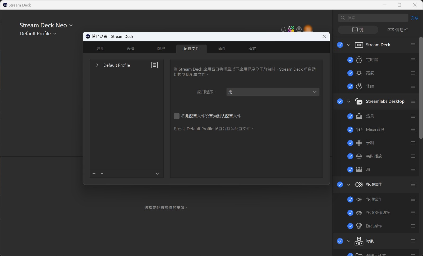Screen dimensions: 423x256
Task: Click the drag handle for 定时器 row
Action: [x=413, y=60]
